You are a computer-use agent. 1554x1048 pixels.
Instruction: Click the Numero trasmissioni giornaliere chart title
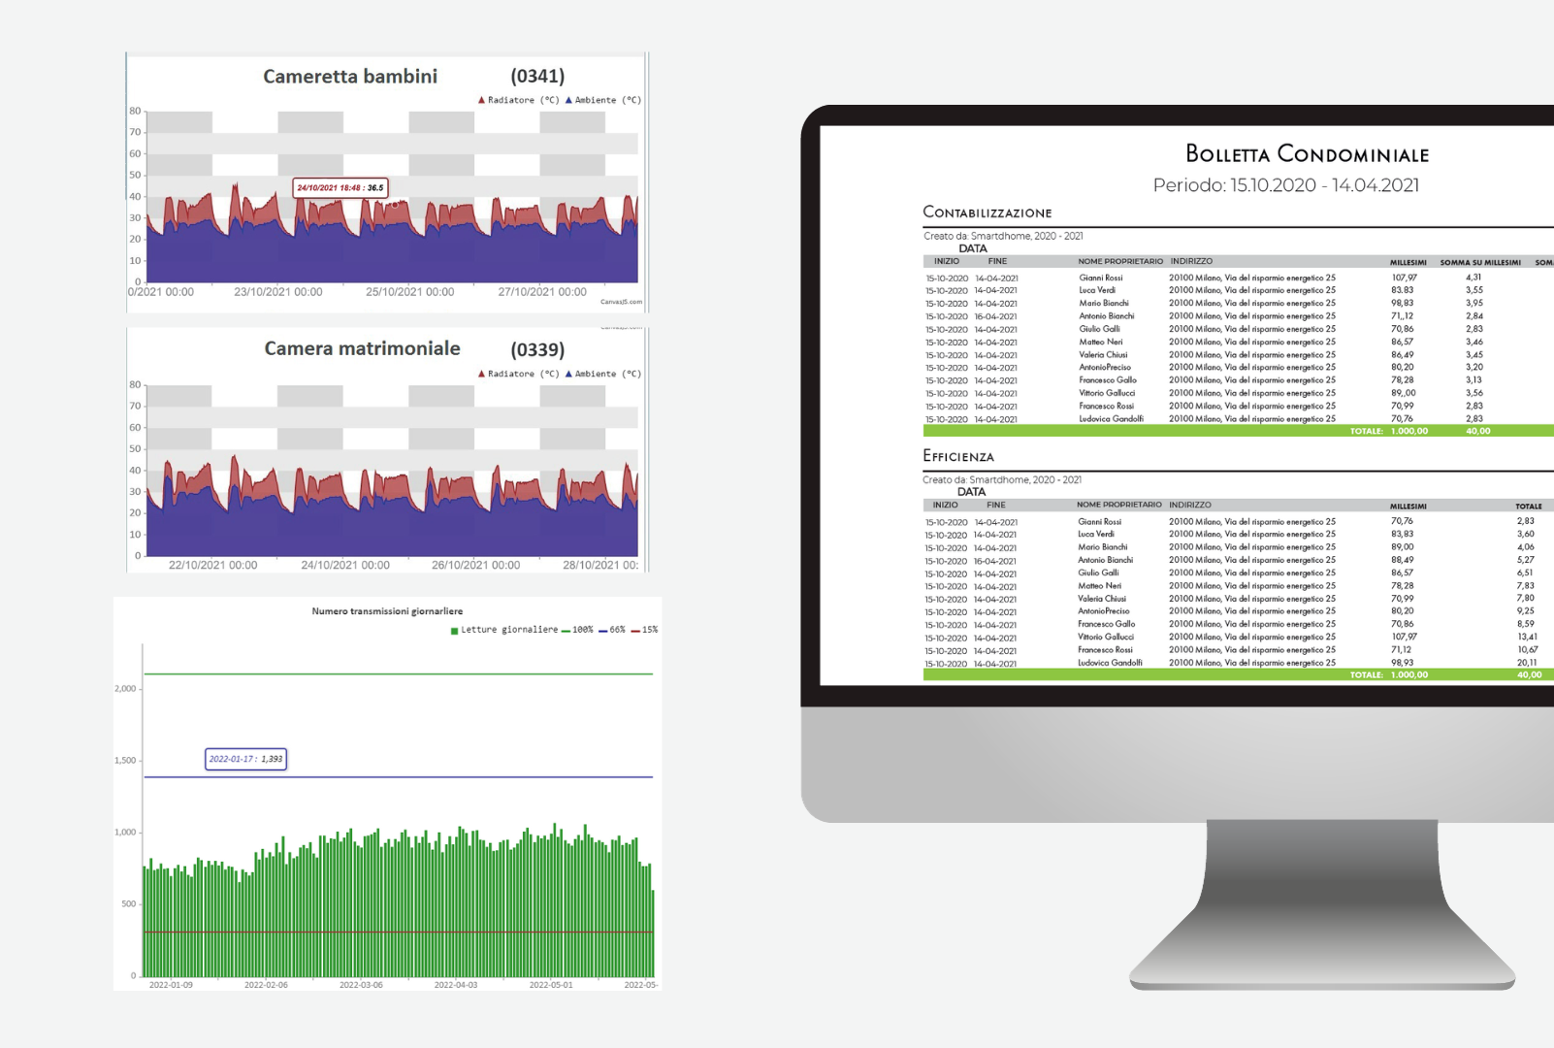[387, 611]
